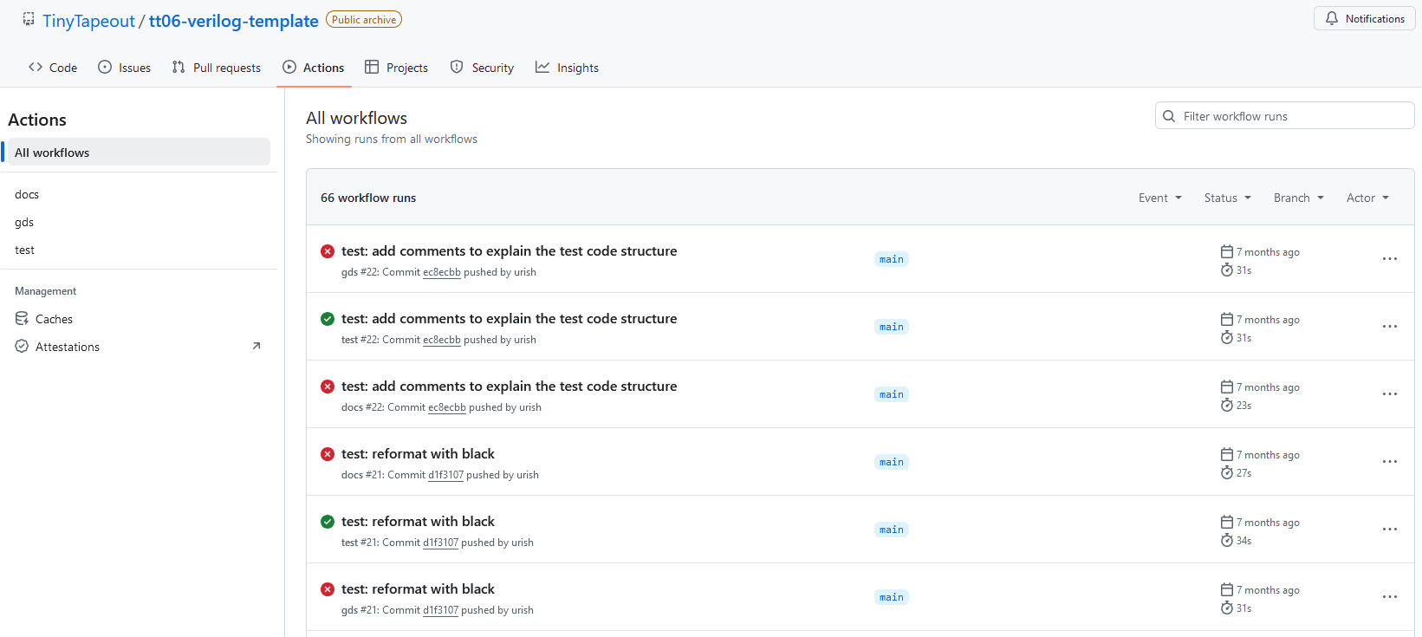Expand the Status filter dropdown
Screen dimensions: 1422x637
[1227, 198]
